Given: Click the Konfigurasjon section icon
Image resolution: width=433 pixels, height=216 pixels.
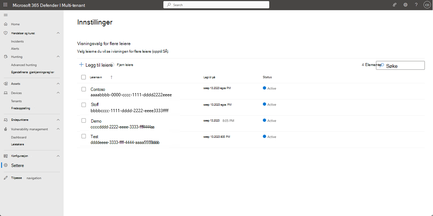Looking at the screenshot, I should [x=5, y=156].
